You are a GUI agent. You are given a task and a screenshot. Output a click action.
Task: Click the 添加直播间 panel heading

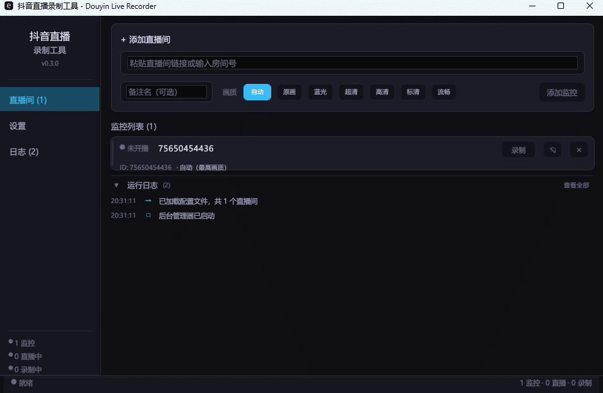coord(145,40)
